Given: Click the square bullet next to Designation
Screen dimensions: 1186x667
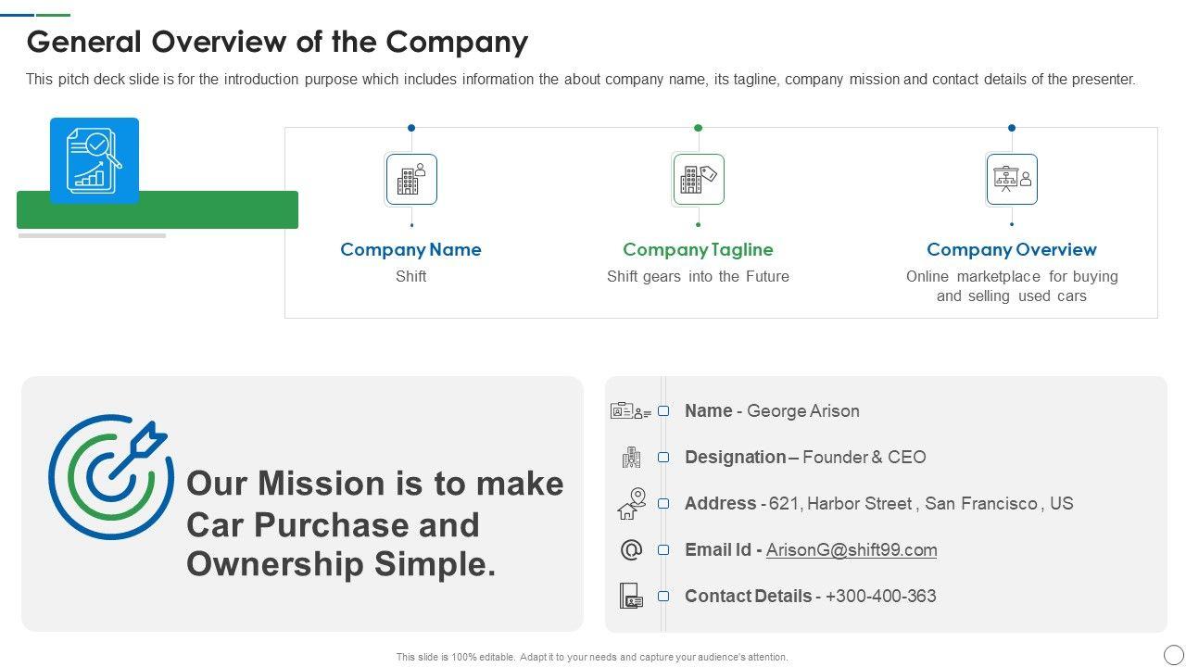Looking at the screenshot, I should [x=663, y=458].
